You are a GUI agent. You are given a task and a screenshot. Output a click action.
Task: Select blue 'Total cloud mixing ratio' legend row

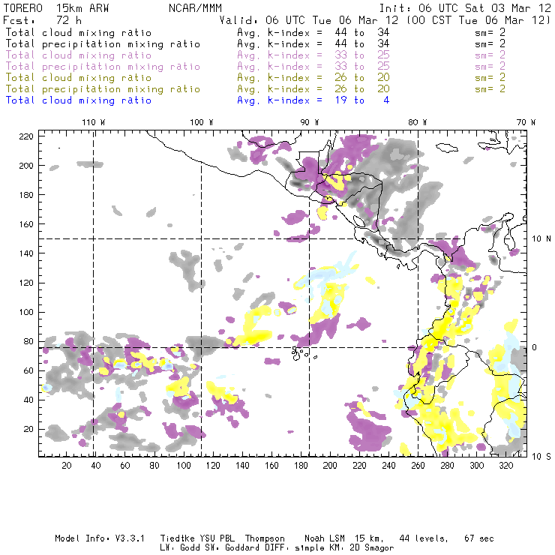coord(197,100)
